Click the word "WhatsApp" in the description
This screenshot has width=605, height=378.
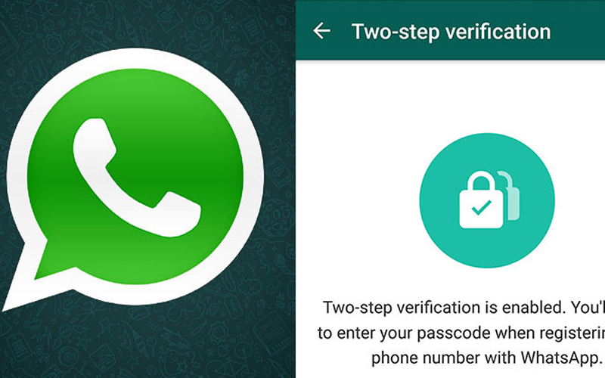[561, 358]
